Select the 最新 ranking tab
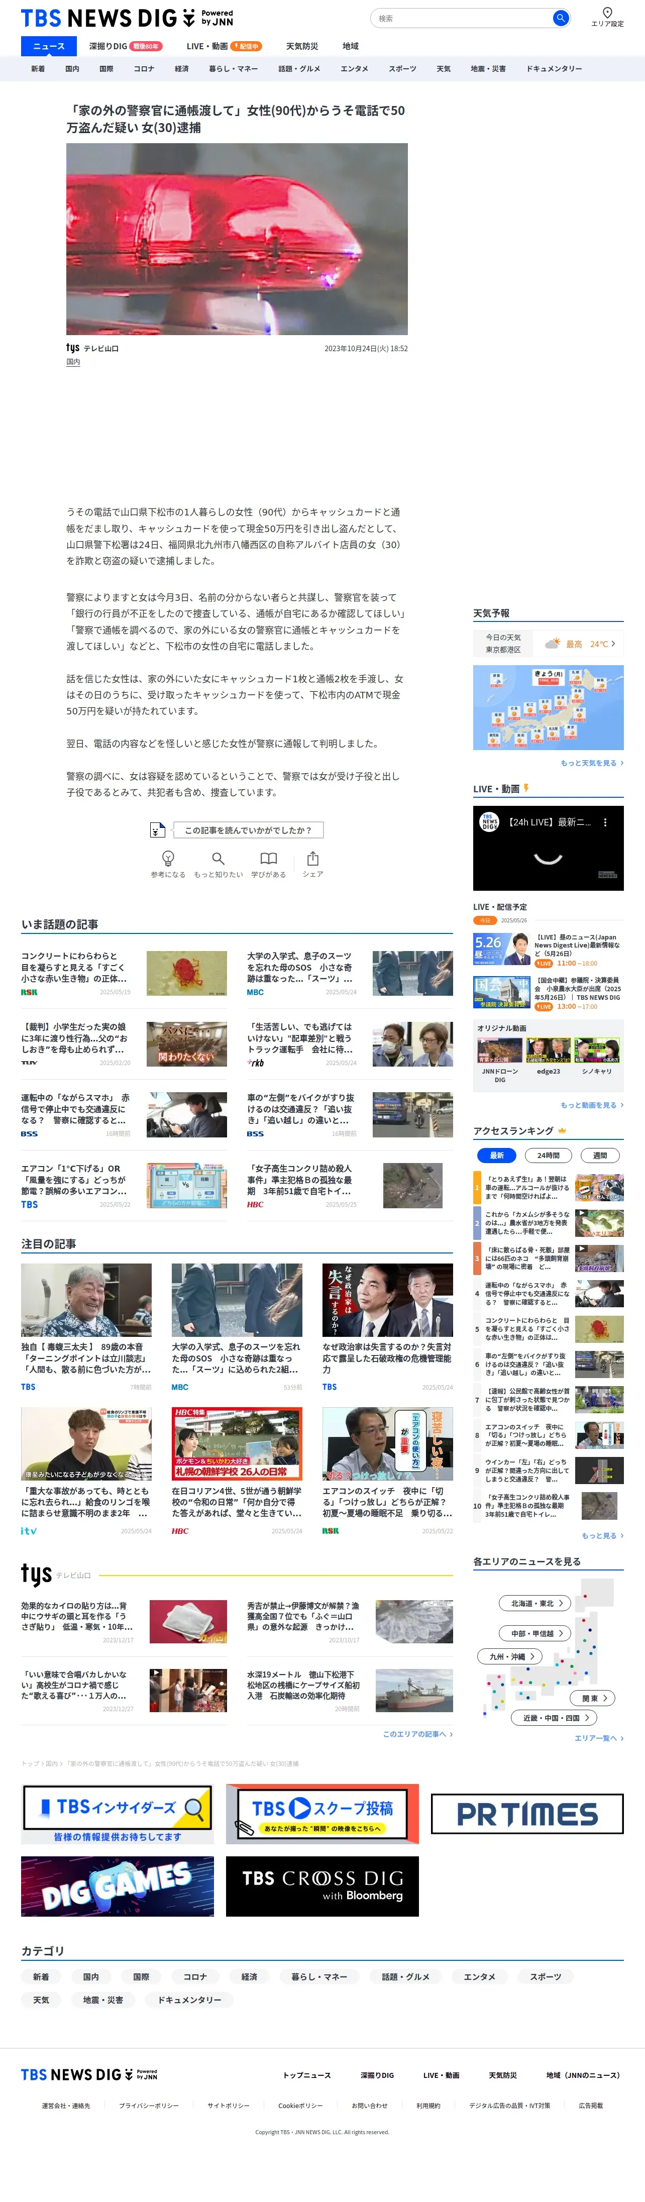This screenshot has width=645, height=2202. tap(496, 1155)
